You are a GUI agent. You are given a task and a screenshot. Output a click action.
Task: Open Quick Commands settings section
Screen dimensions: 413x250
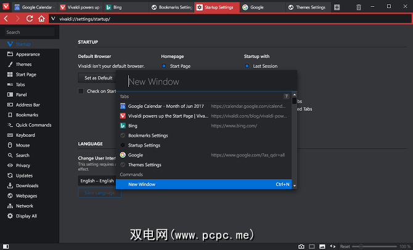[30, 125]
